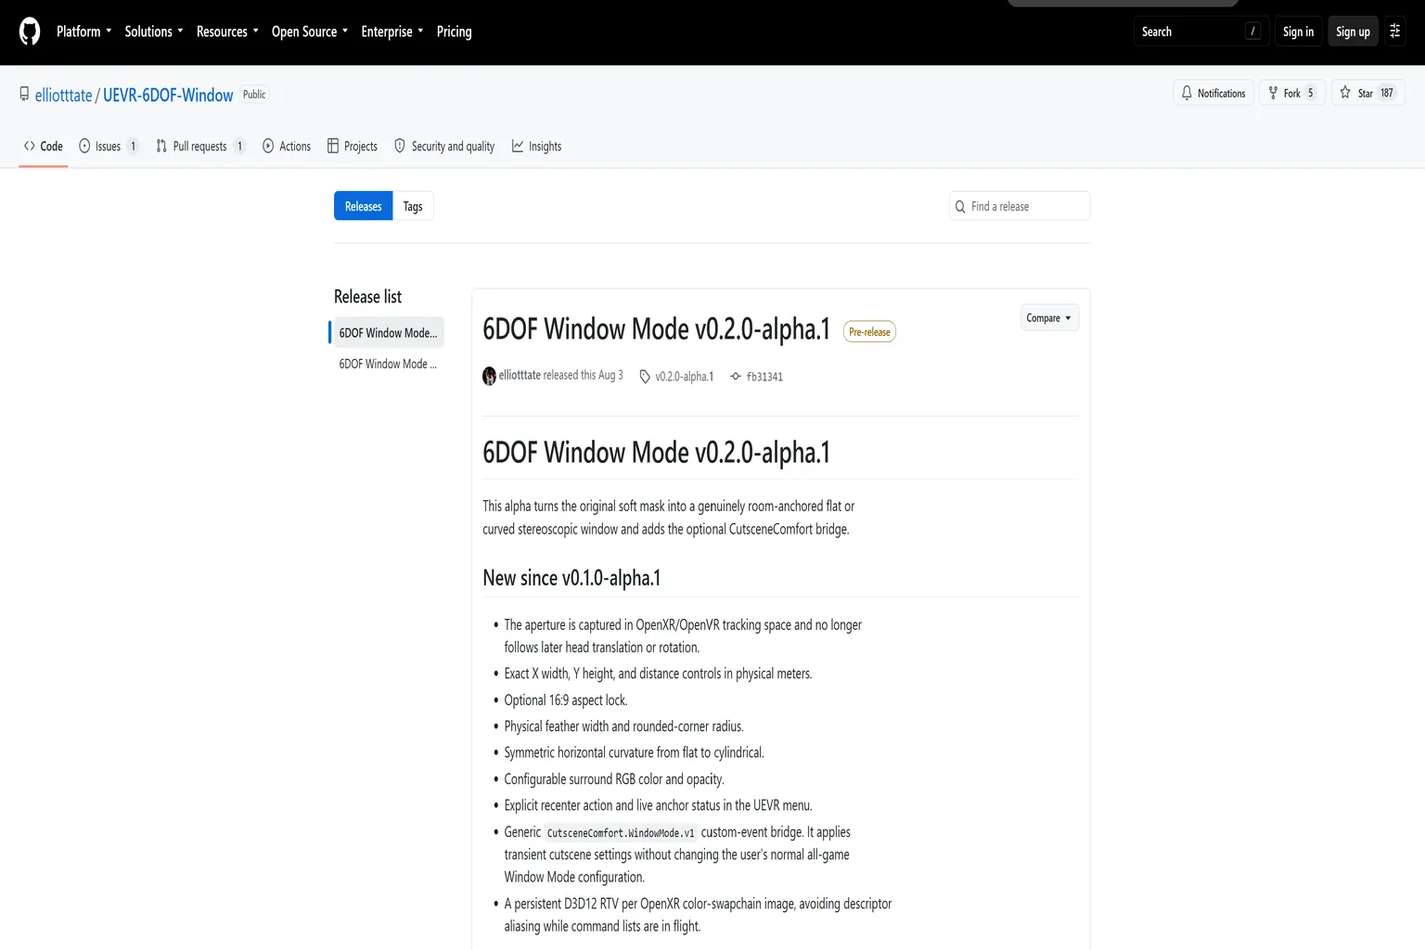Focus the Find a release input
The height and width of the screenshot is (950, 1425).
1020,206
